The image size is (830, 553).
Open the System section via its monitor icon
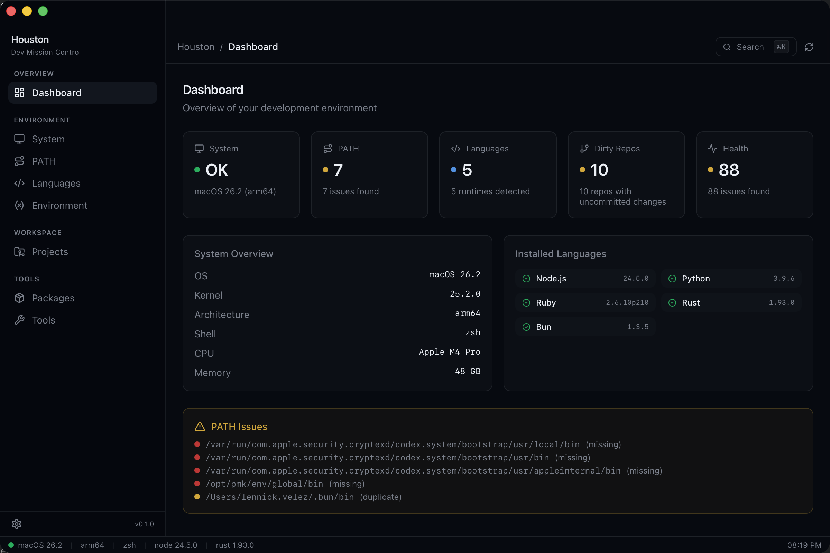pyautogui.click(x=19, y=139)
